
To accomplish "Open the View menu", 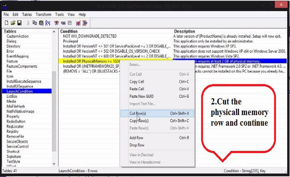I will pyautogui.click(x=71, y=14).
